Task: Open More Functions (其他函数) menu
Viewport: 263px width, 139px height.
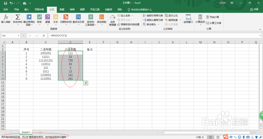Action: click(102, 20)
